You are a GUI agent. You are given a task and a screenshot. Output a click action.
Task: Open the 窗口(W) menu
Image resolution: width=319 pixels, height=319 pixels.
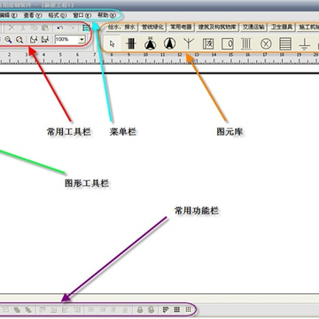[x=82, y=15]
